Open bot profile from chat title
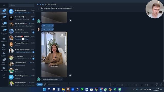 (x=56, y=8)
